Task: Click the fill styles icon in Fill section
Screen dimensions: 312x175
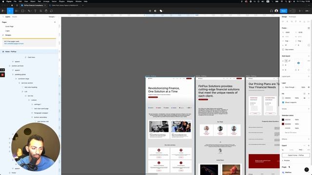Action: pos(304,94)
